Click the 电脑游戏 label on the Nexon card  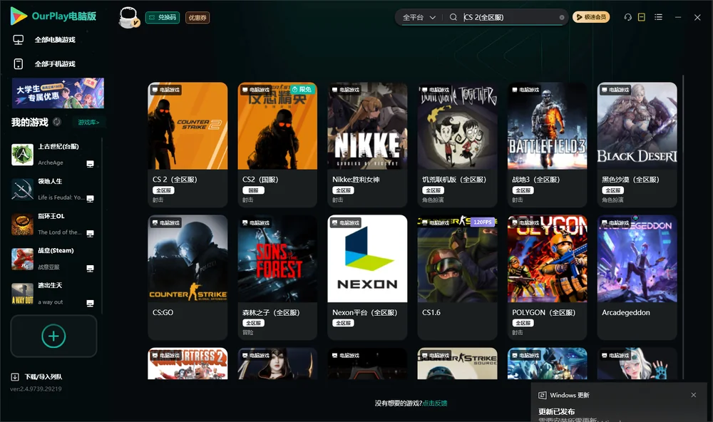[x=345, y=222]
